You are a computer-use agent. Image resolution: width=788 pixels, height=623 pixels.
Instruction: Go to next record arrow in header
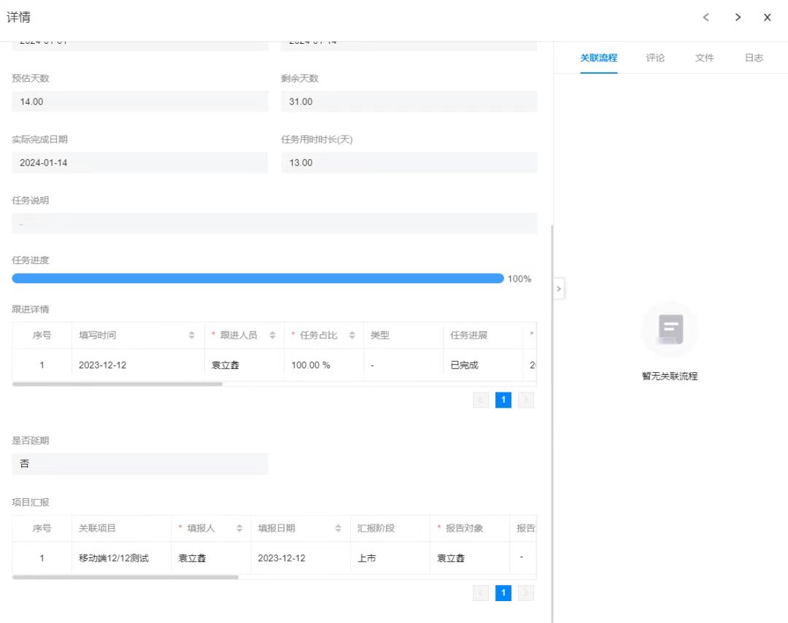(737, 18)
